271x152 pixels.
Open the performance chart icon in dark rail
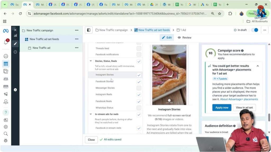pos(15,35)
